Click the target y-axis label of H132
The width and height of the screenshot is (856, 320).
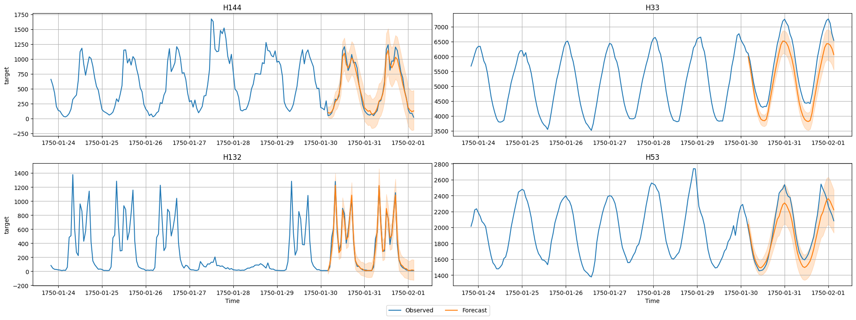coord(6,225)
